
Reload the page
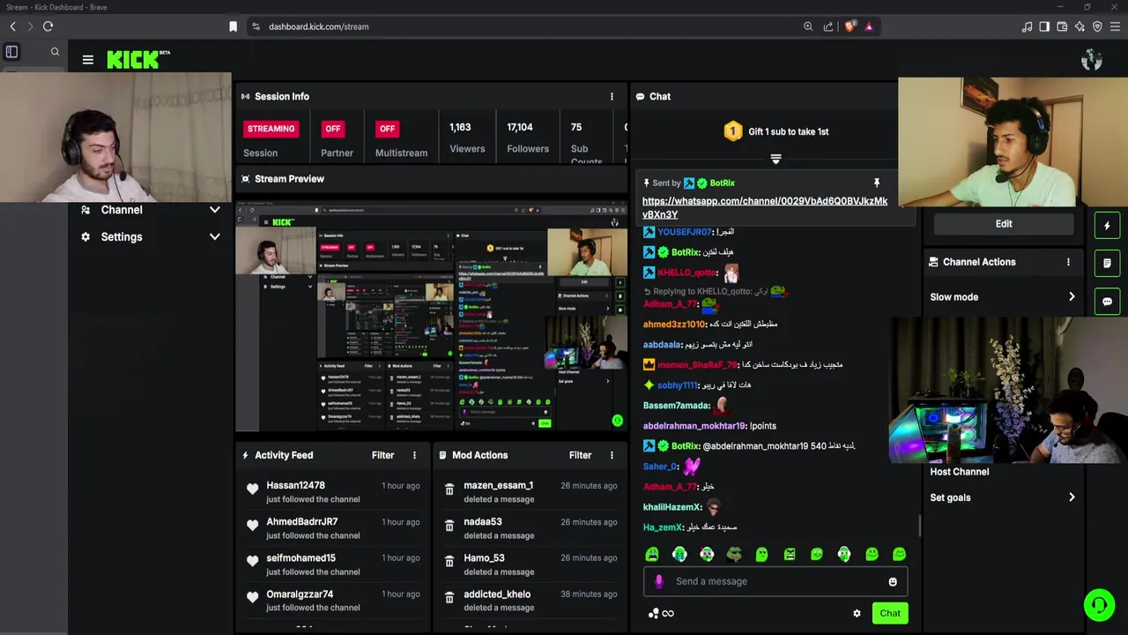point(48,26)
